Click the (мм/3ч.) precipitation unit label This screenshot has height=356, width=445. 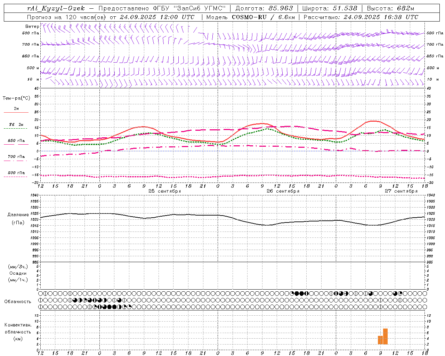pyautogui.click(x=18, y=267)
